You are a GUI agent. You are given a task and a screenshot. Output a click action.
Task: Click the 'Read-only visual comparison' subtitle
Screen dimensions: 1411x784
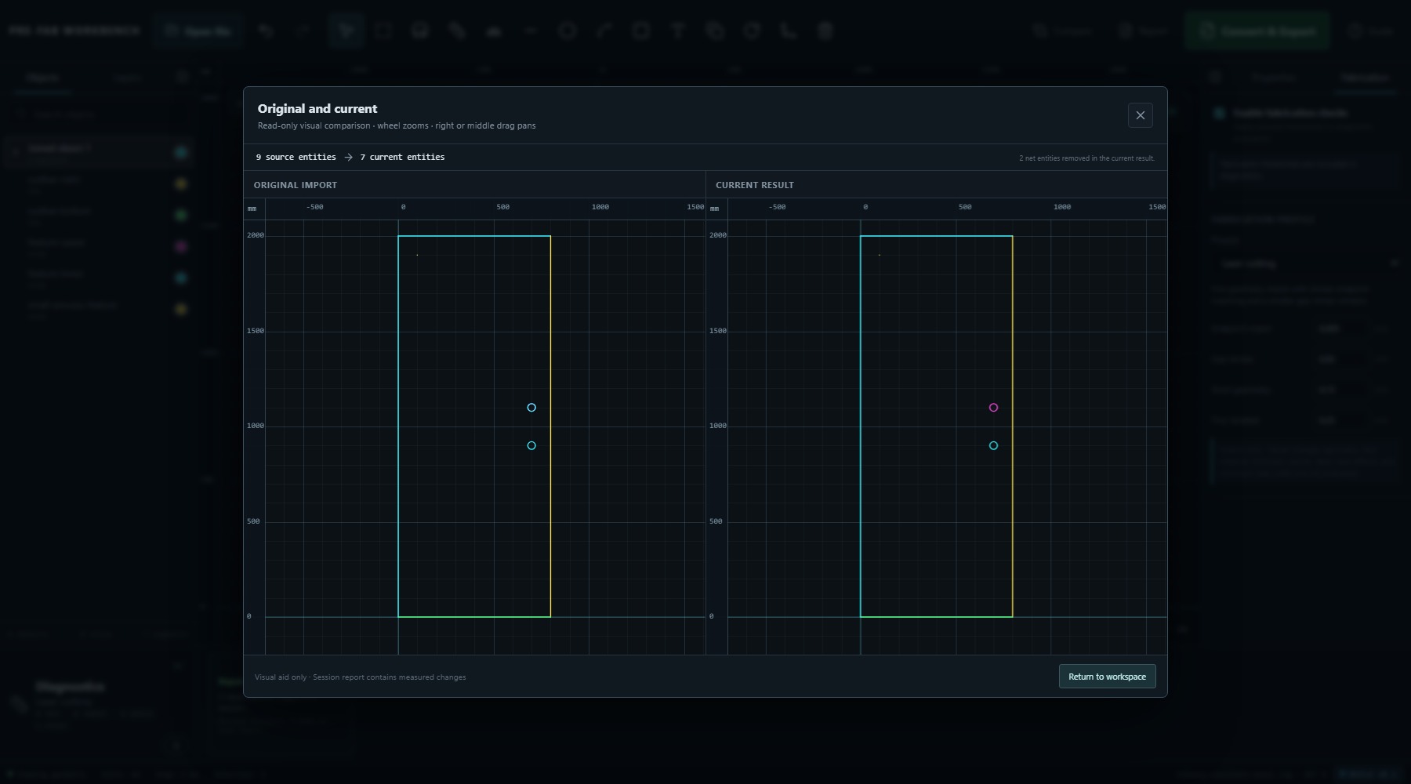tap(397, 125)
